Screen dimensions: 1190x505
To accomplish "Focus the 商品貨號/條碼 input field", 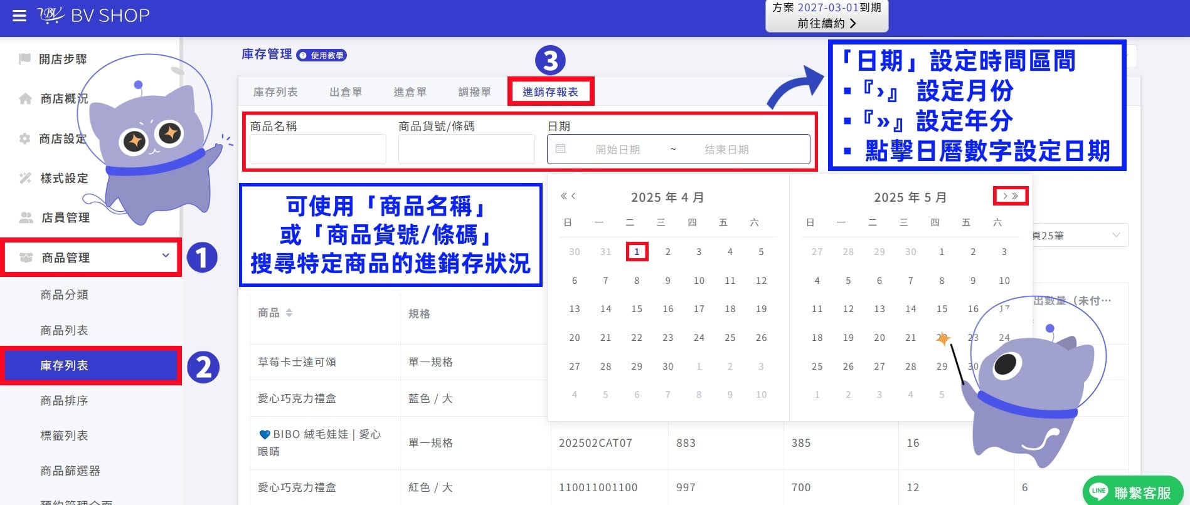I will click(467, 149).
